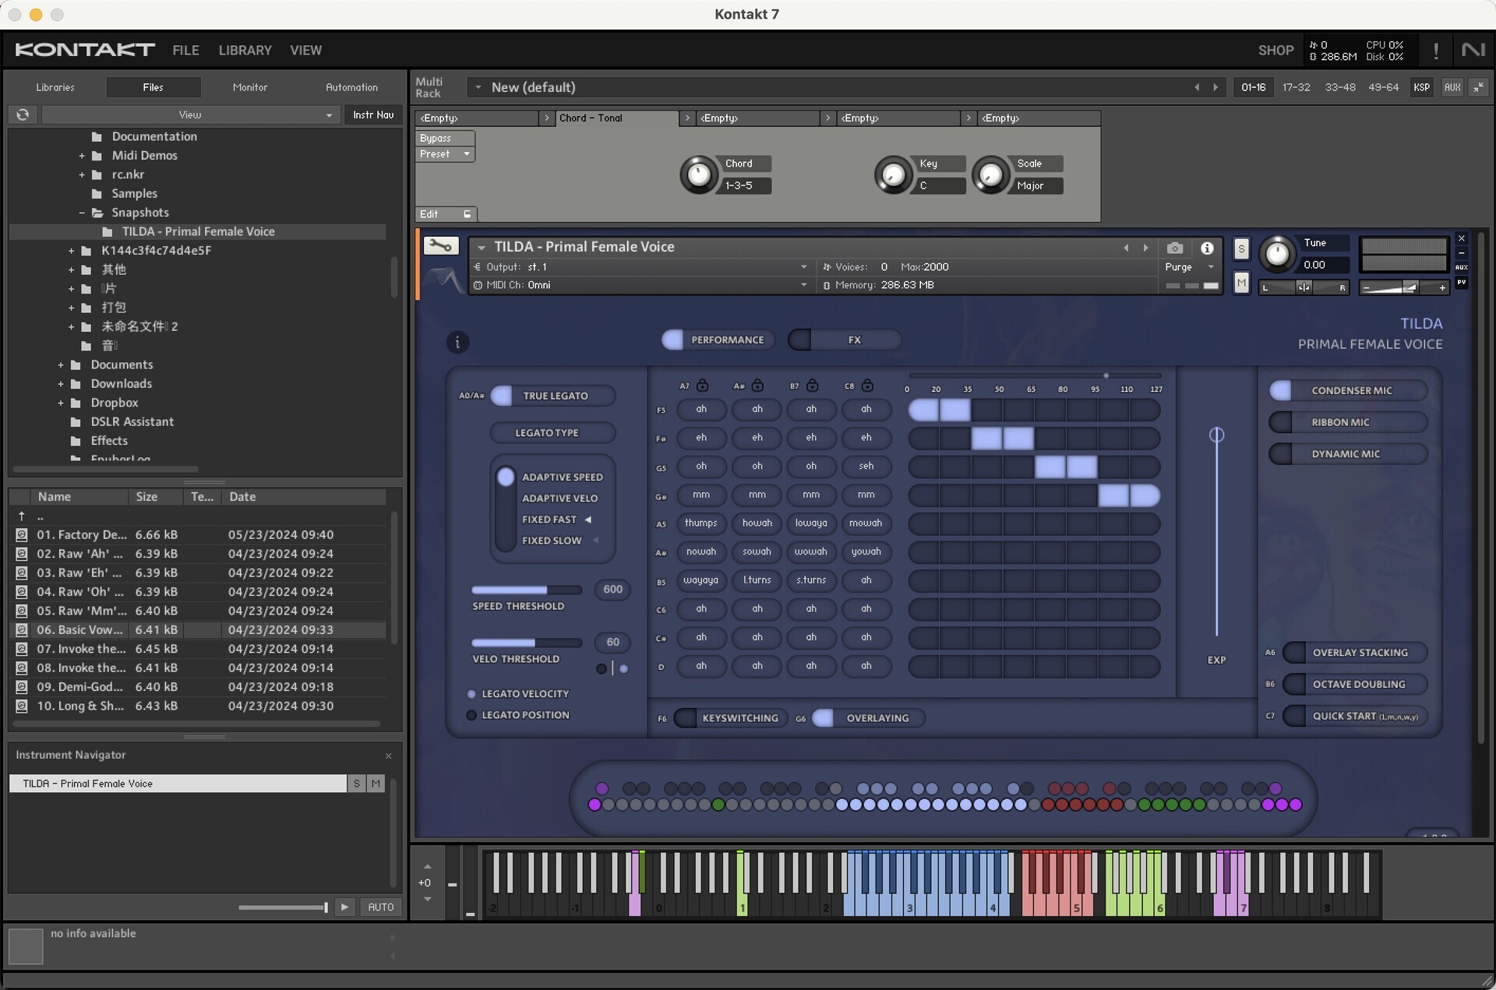The width and height of the screenshot is (1496, 990).
Task: Toggle the KSP master script button
Action: tap(1421, 87)
